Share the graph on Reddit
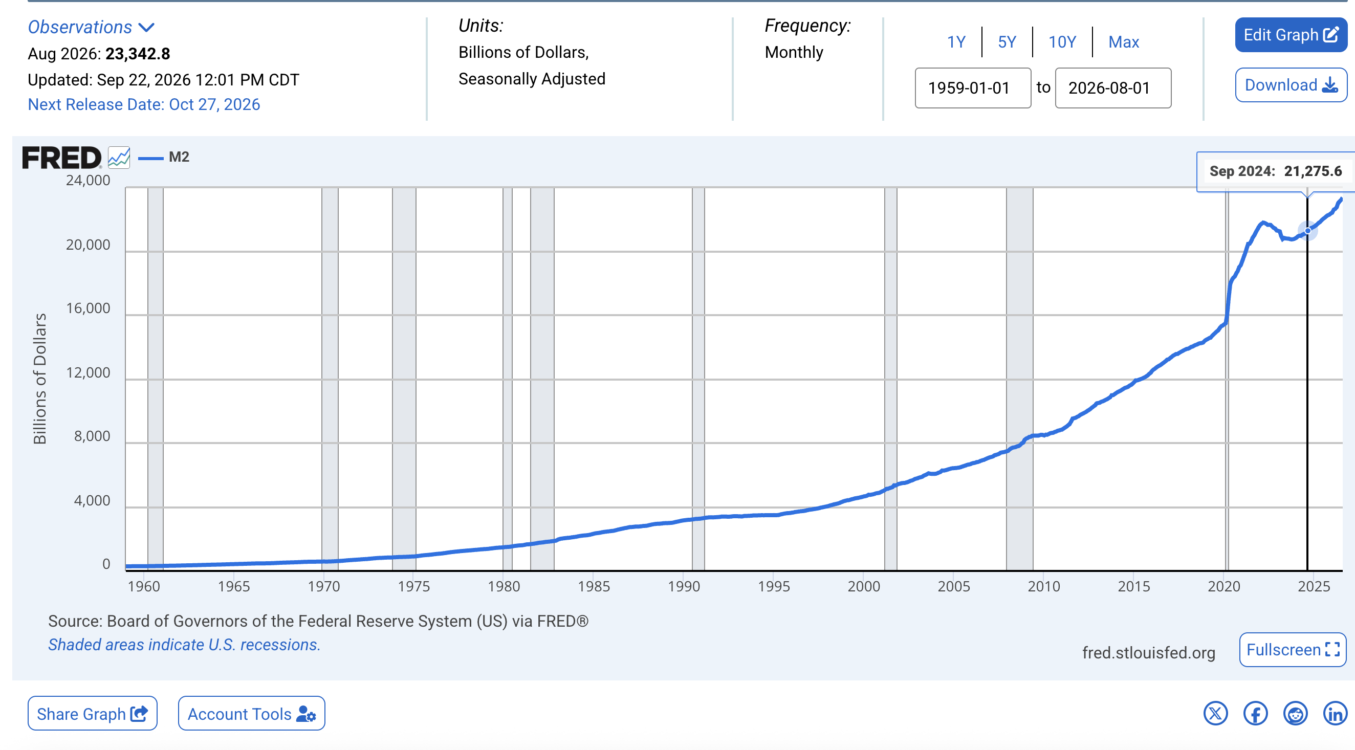Screen dimensions: 1355x750 pyautogui.click(x=1295, y=714)
